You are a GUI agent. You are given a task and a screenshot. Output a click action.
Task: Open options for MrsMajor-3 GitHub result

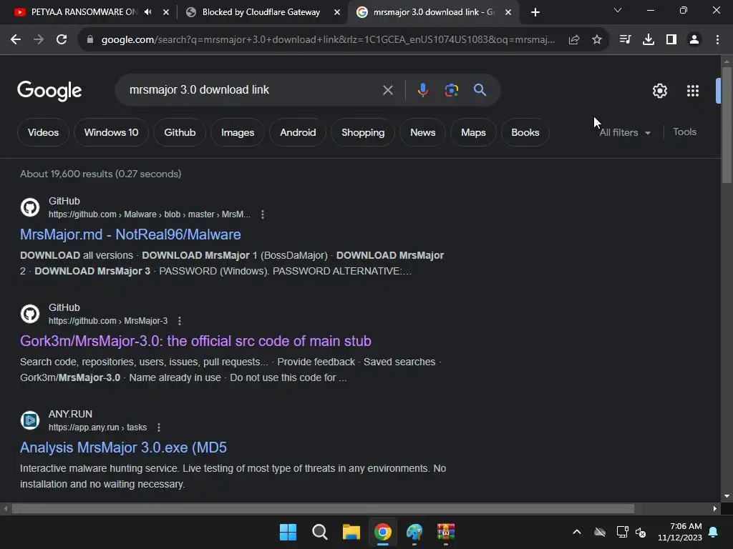180,321
